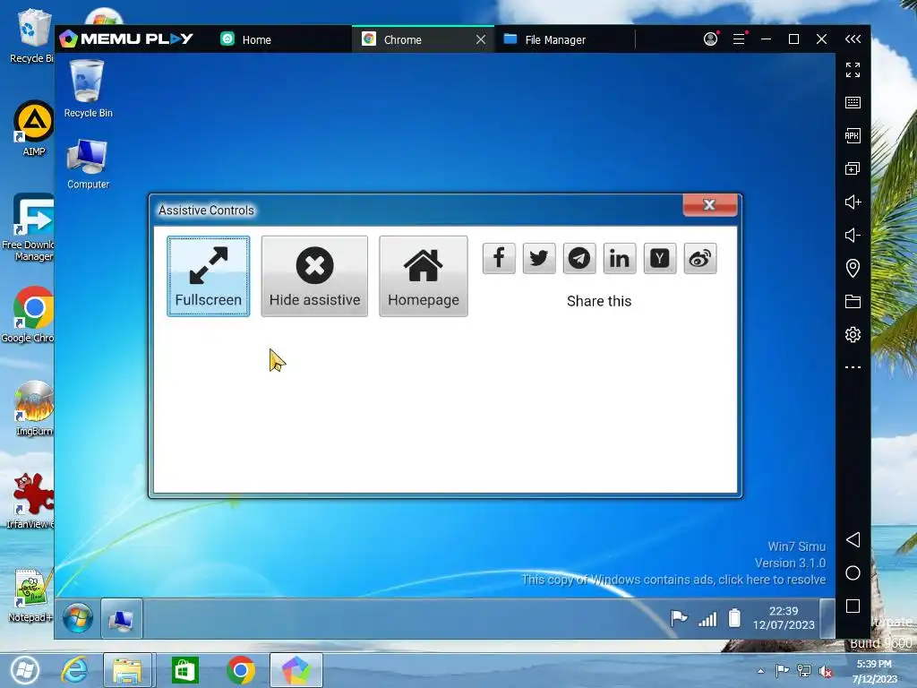Click the Hide assistive button
917x688 pixels.
(x=314, y=276)
